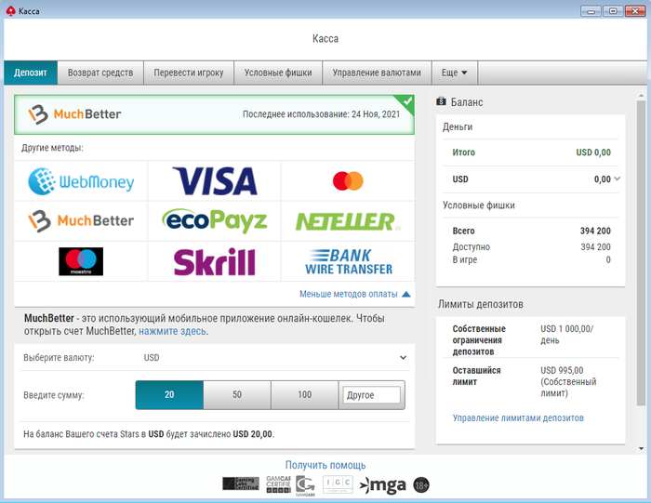The height and width of the screenshot is (503, 651).
Task: Open the Еще tab dropdown
Action: click(x=454, y=73)
